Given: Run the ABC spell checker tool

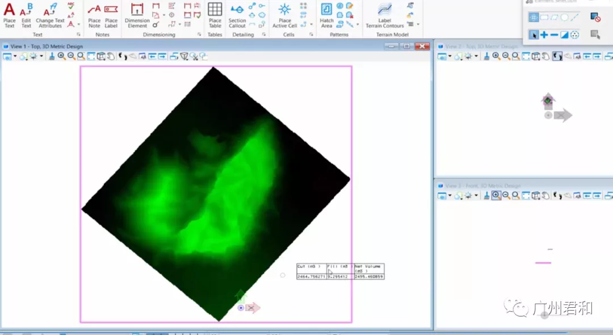Looking at the screenshot, I should 71,6.
